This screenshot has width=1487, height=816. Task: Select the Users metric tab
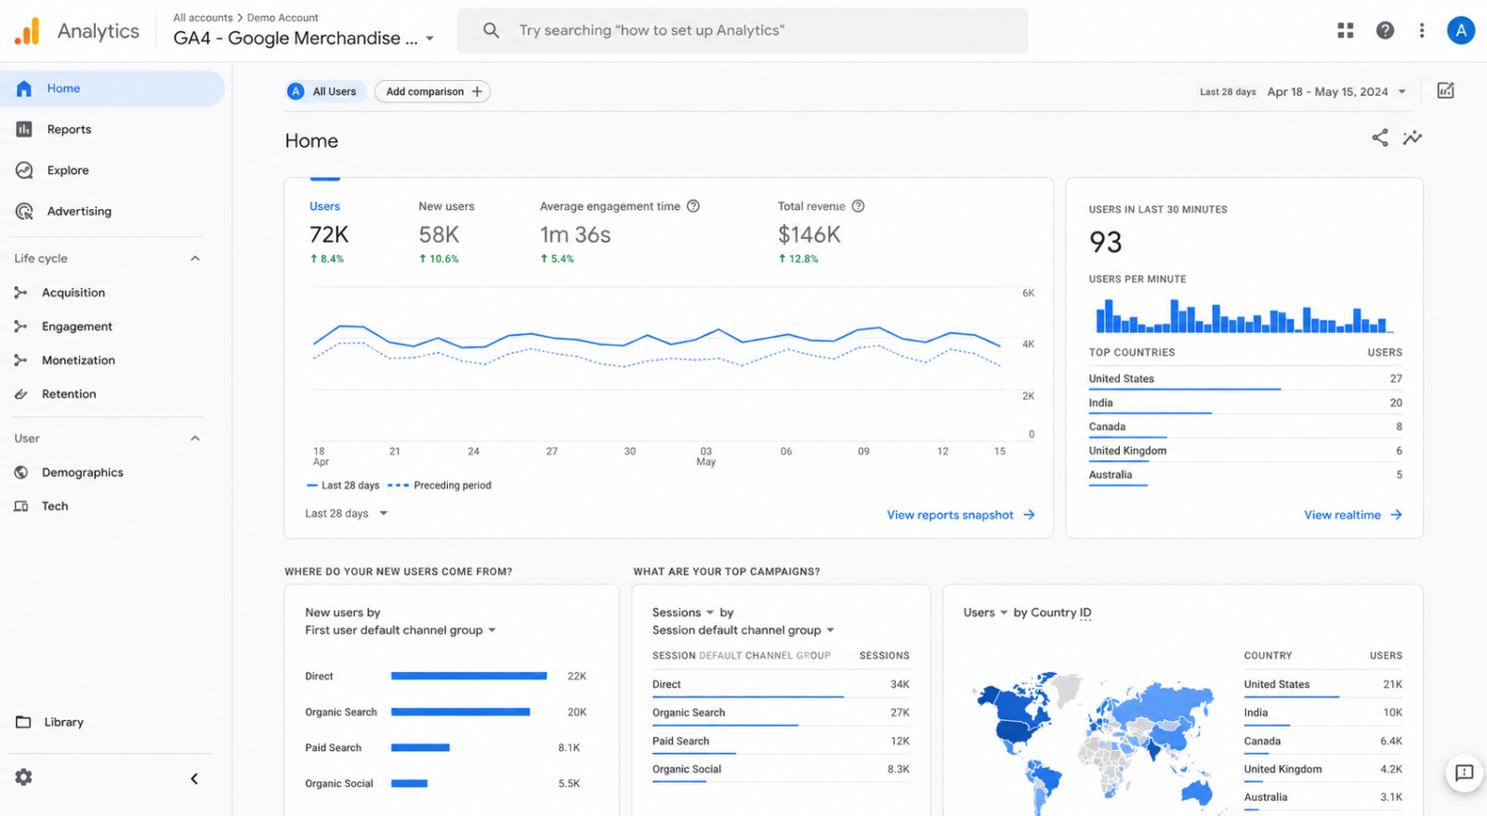coord(328,232)
